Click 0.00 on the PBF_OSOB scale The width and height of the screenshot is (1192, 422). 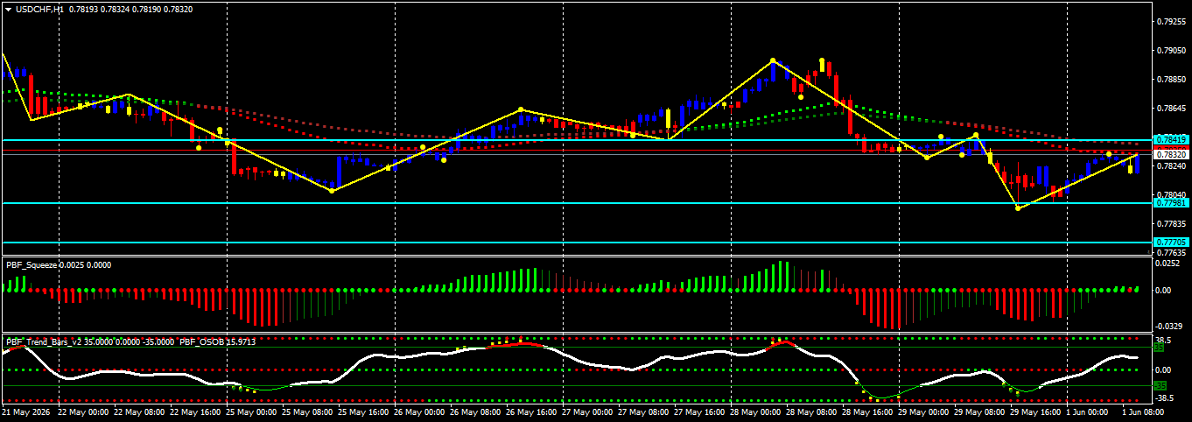[x=1163, y=370]
